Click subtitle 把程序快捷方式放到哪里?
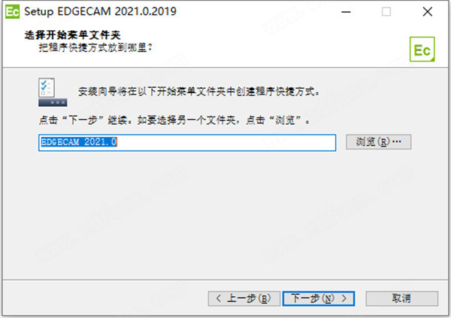Image resolution: width=451 pixels, height=318 pixels. (x=95, y=47)
